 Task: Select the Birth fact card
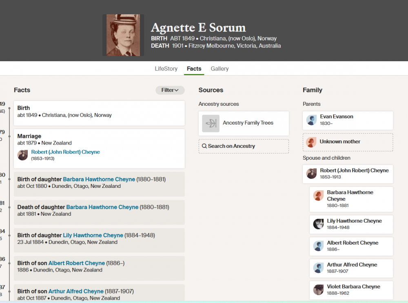99,113
